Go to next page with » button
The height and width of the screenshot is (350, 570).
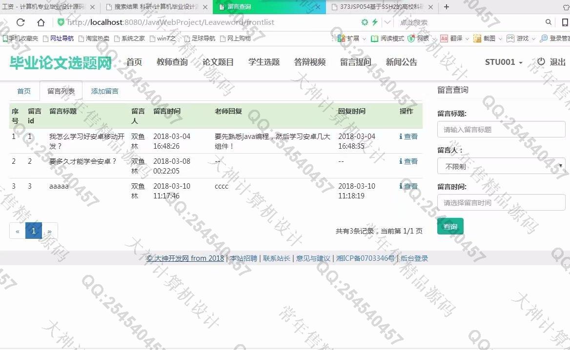tap(50, 231)
